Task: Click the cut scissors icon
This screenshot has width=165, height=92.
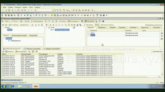Action: pyautogui.click(x=13, y=10)
